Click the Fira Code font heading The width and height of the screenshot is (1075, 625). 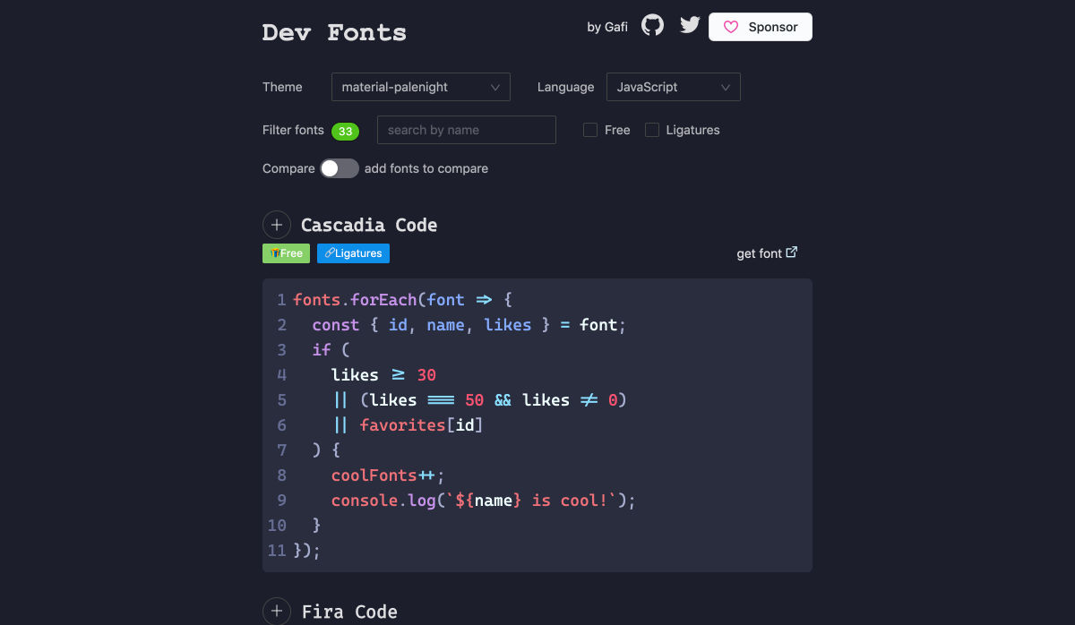point(349,612)
